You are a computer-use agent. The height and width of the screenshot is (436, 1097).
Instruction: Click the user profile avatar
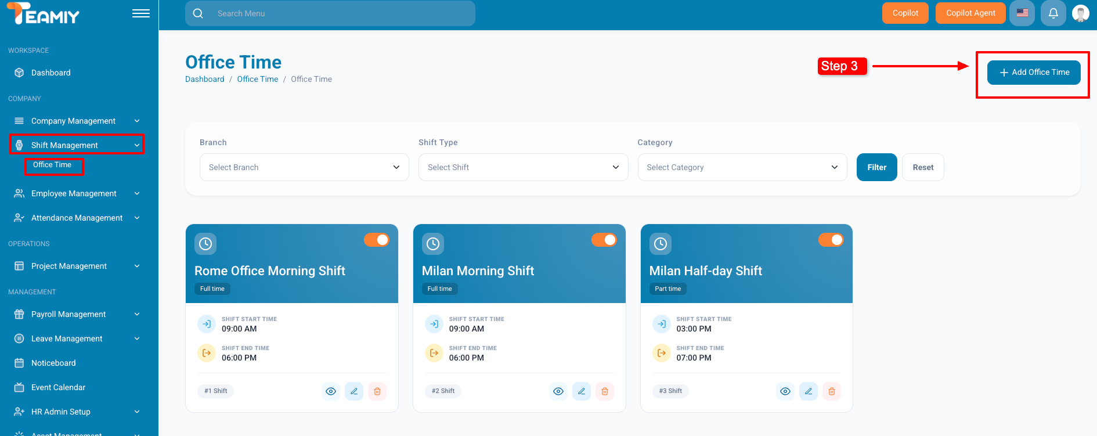(x=1080, y=13)
